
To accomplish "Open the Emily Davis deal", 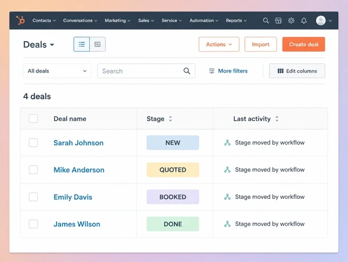I will click(x=73, y=197).
